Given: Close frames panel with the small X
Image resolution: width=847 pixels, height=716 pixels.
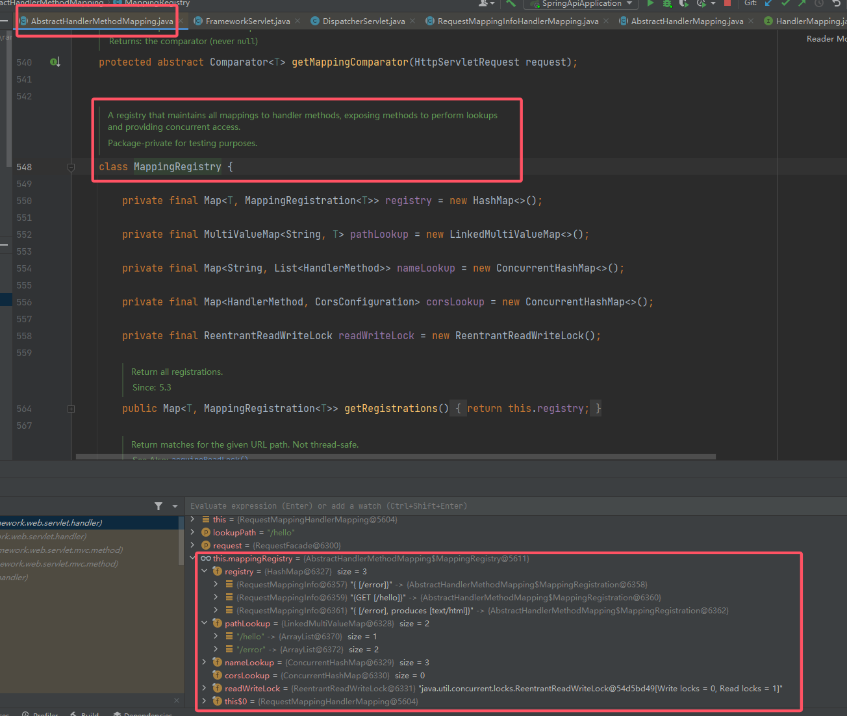Looking at the screenshot, I should point(177,700).
